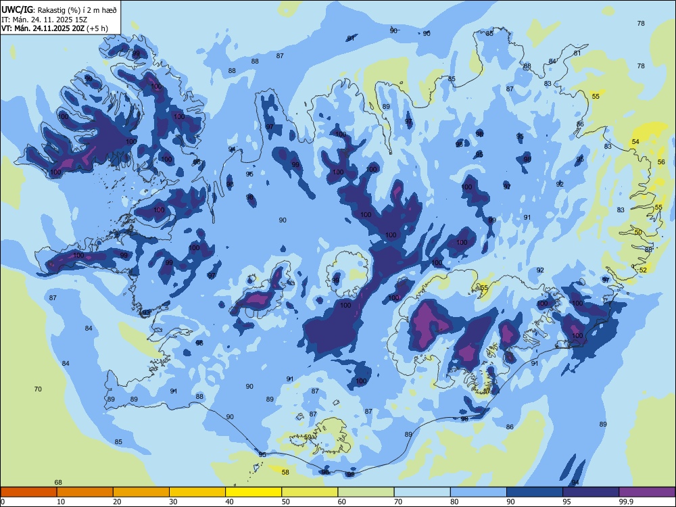Click the 54 value over the eastern coast
The height and width of the screenshot is (507, 676).
pyautogui.click(x=635, y=142)
